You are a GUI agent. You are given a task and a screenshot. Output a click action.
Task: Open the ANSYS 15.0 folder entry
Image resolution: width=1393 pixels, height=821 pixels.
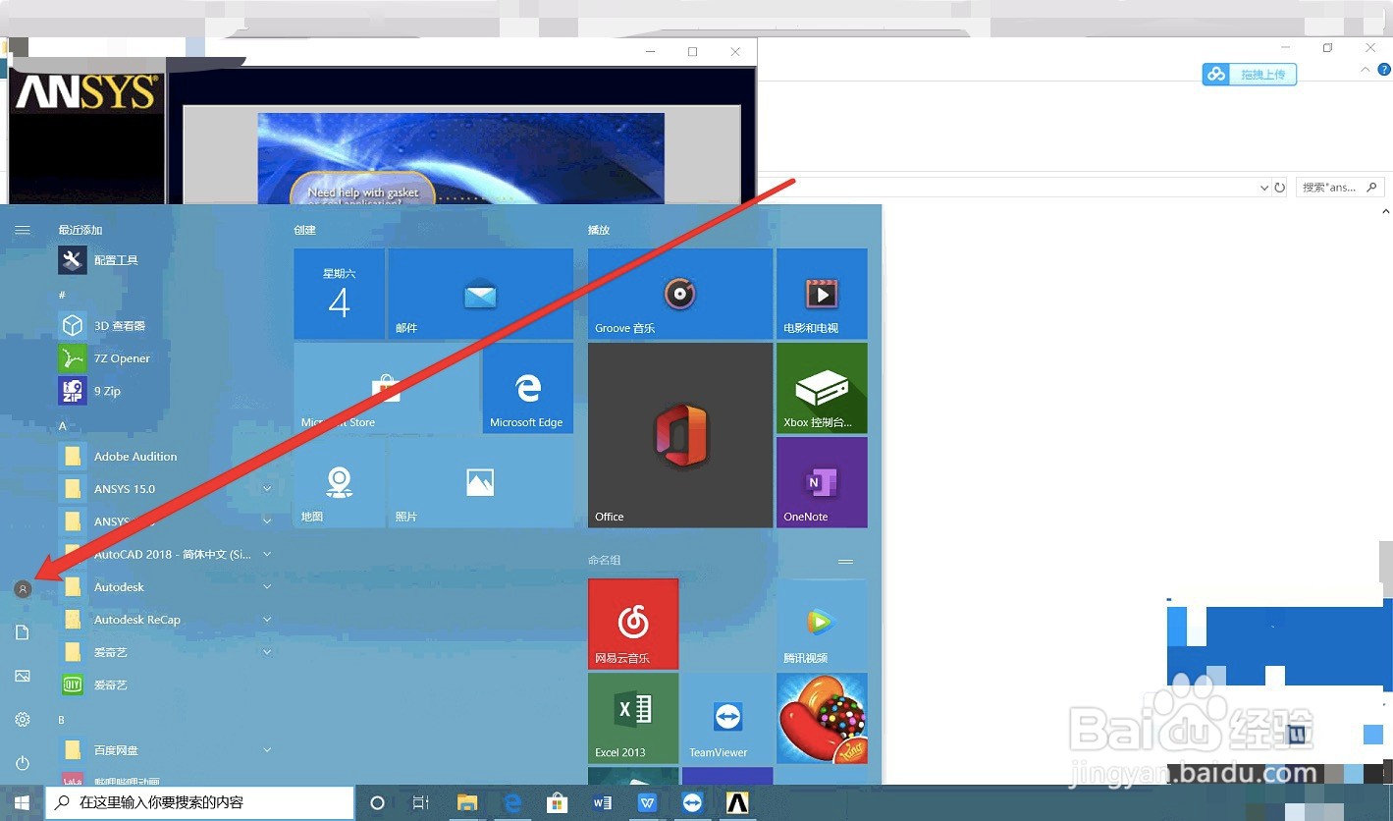tap(125, 489)
